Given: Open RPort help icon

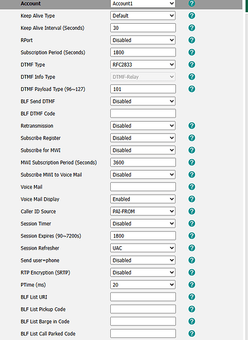Looking at the screenshot, I should 192,40.
